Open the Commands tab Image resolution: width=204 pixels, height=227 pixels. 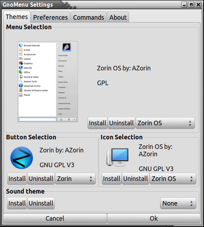click(x=89, y=17)
